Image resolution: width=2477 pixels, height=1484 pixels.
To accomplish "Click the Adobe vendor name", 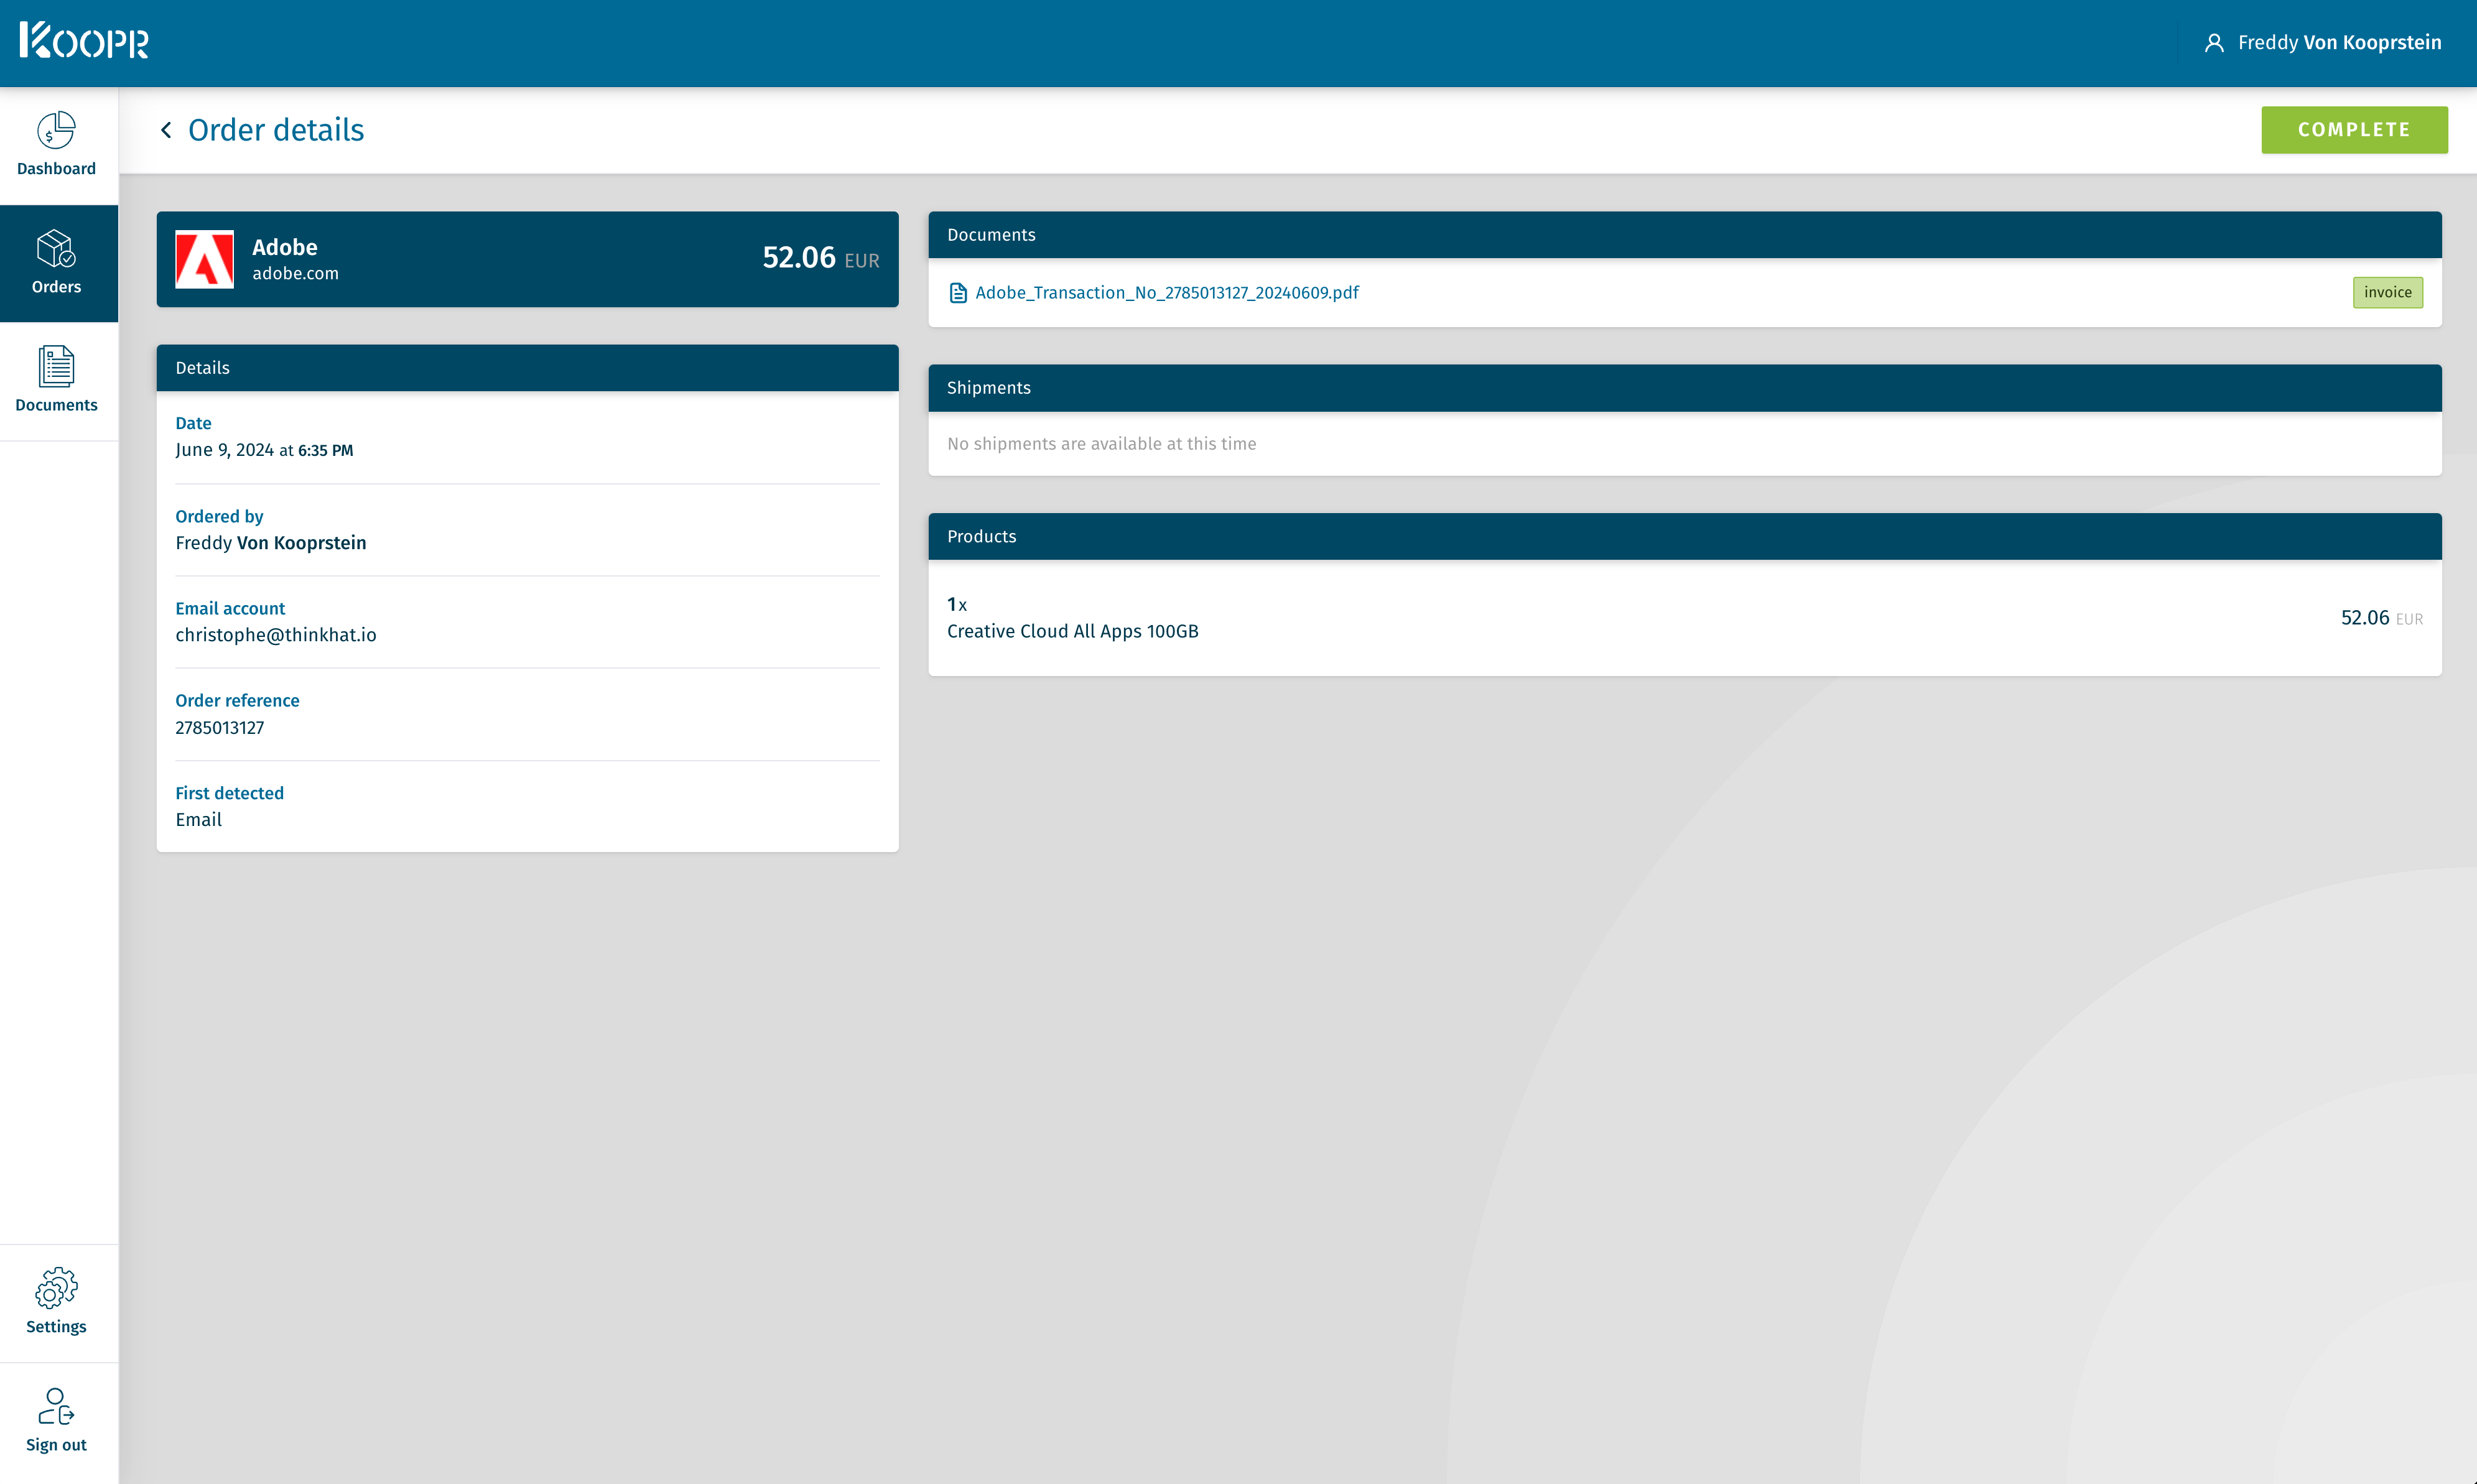I will point(285,247).
